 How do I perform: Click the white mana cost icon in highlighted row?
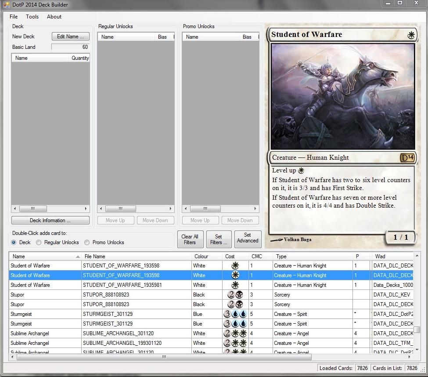click(235, 275)
